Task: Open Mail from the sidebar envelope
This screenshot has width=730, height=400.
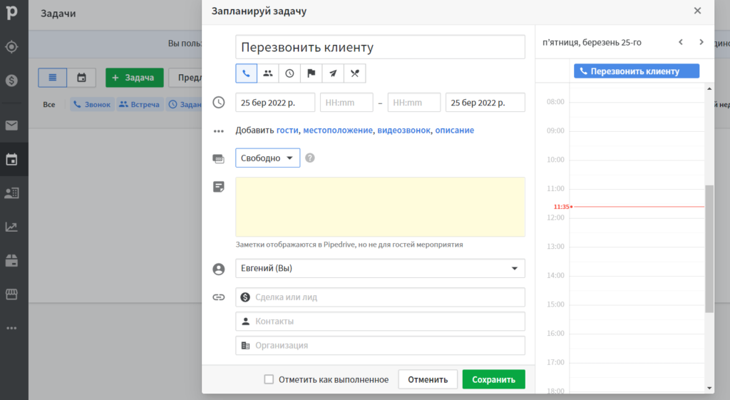Action: point(11,125)
